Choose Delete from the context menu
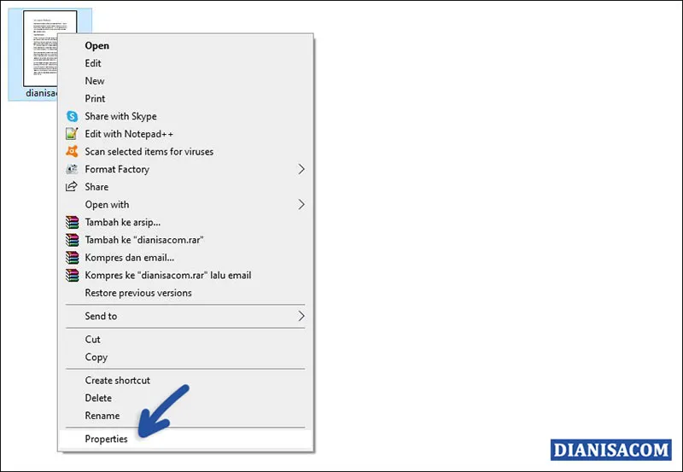The image size is (683, 472). (185, 398)
